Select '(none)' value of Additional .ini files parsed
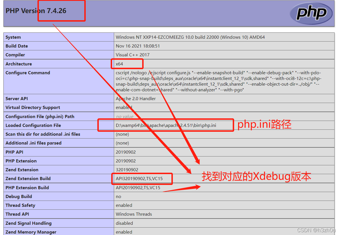This screenshot has width=340, height=235. click(x=122, y=143)
